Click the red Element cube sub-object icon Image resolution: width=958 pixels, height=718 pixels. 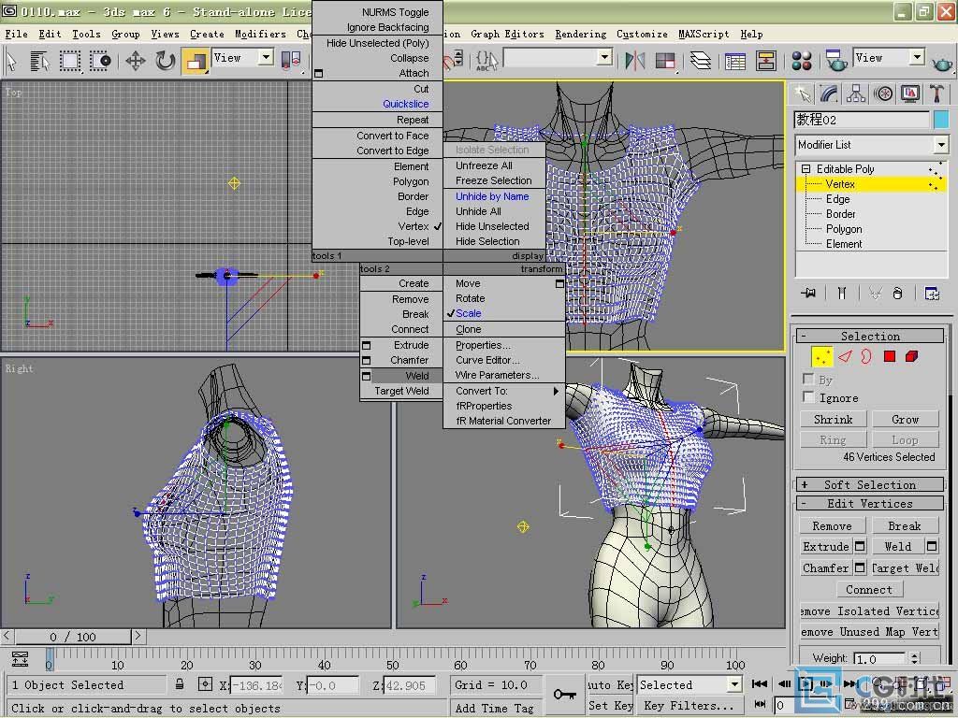(911, 356)
